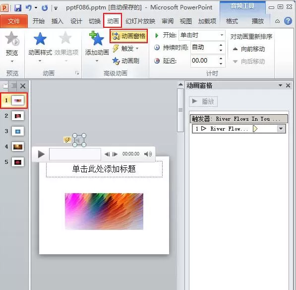Screen dimensions: 296x290
Task: Switch to the 插入 ribbon tab
Action: [58, 21]
